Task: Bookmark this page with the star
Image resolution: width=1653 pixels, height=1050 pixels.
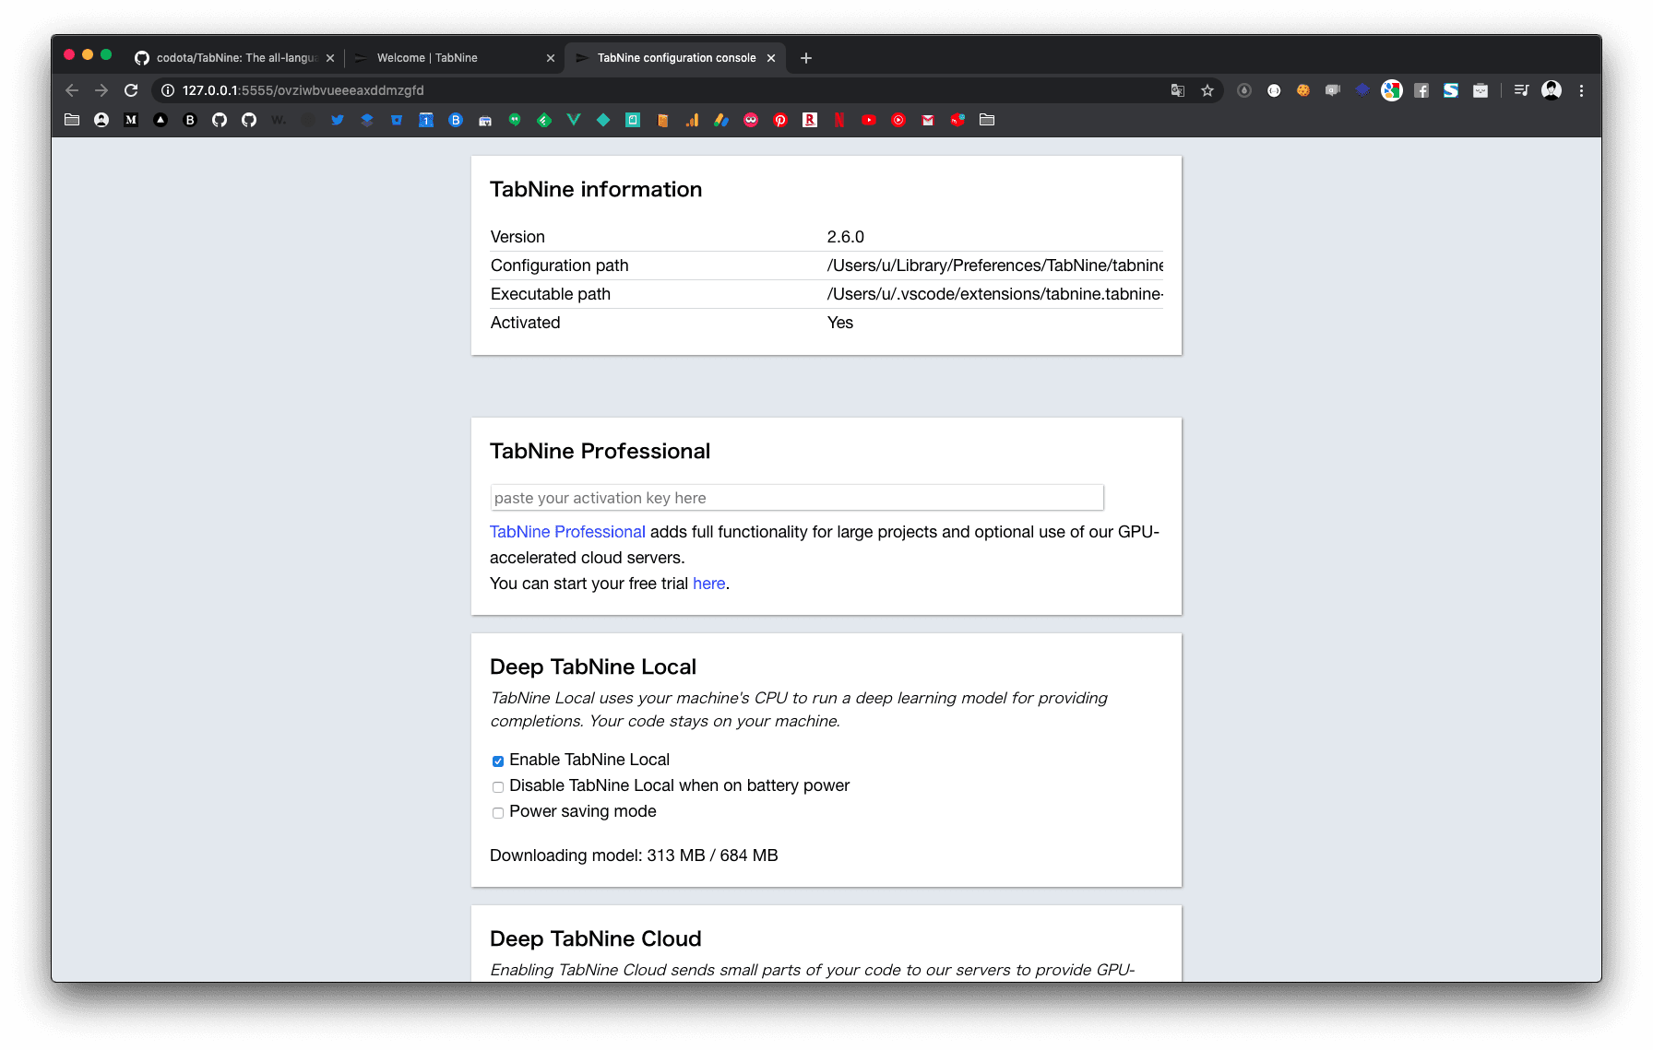Action: point(1207,90)
